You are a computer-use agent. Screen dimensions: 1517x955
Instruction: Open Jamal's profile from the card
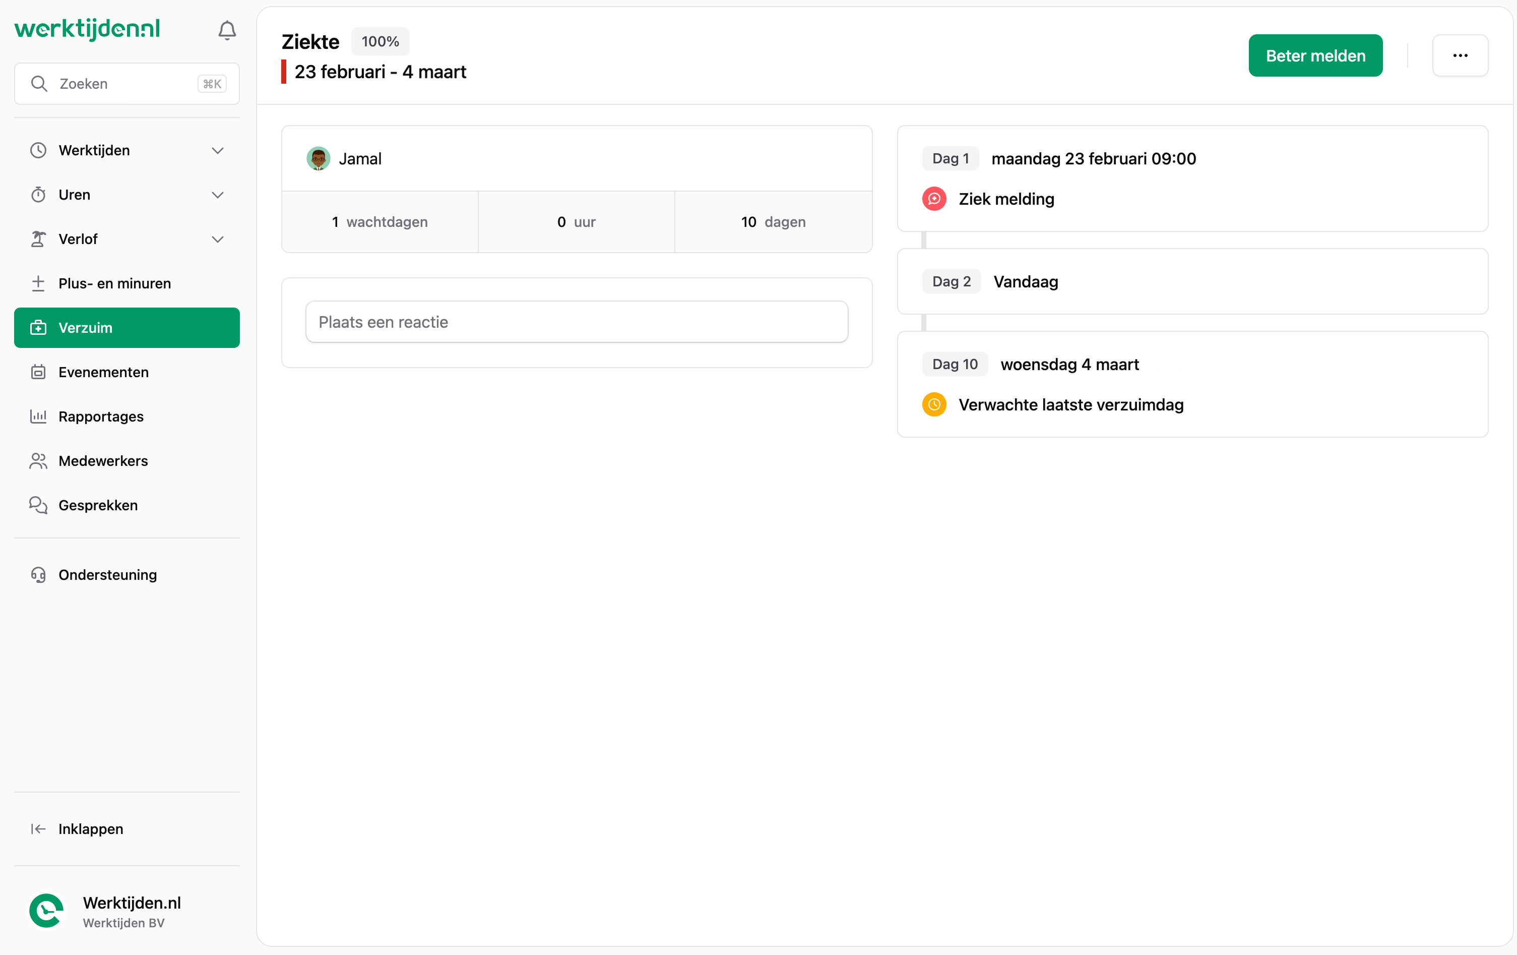[343, 158]
